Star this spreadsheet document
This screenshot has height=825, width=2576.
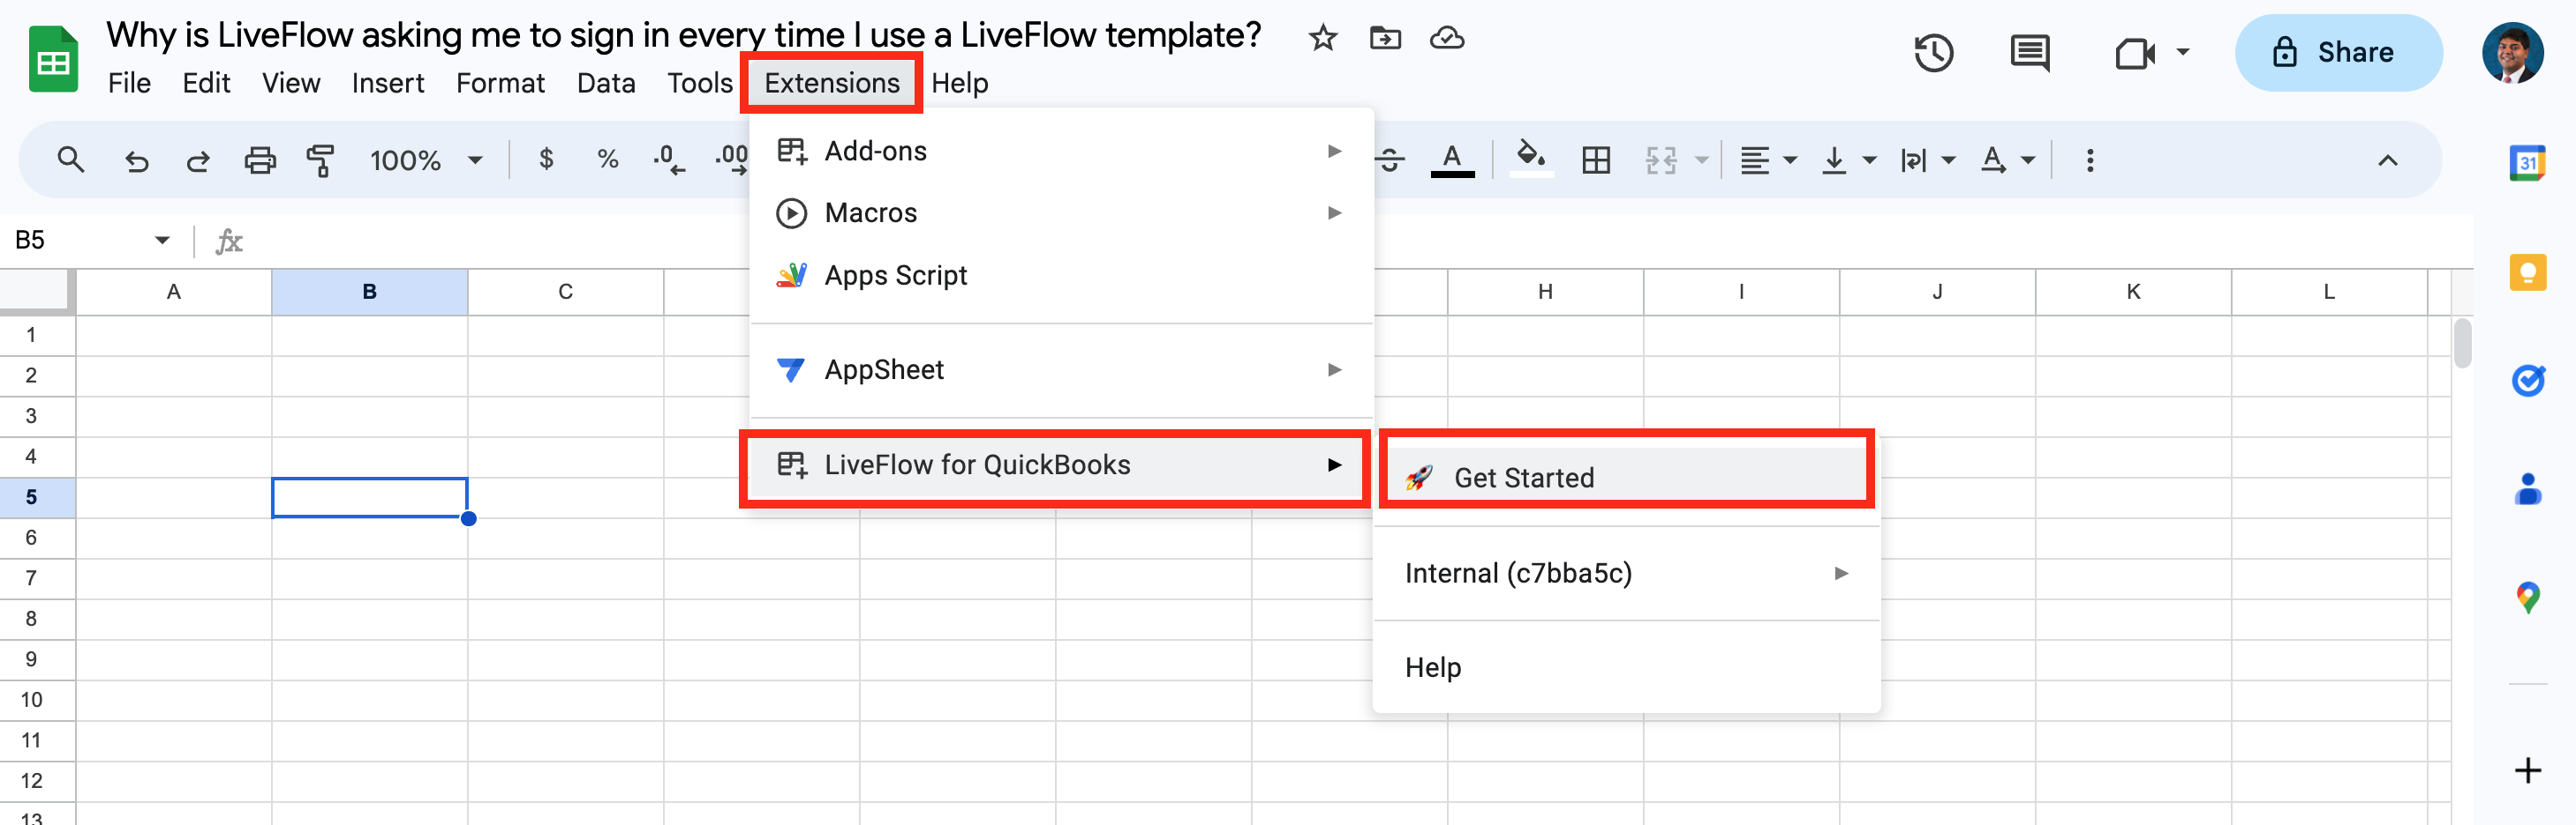coord(1322,38)
